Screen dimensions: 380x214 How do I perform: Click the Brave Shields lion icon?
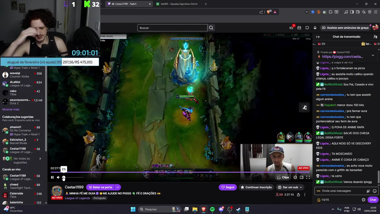click(x=269, y=12)
